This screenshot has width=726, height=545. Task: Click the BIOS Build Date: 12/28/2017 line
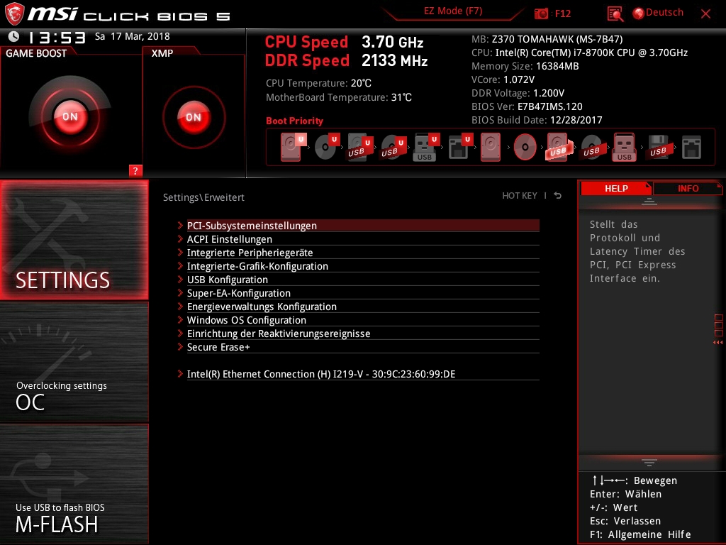coord(537,120)
